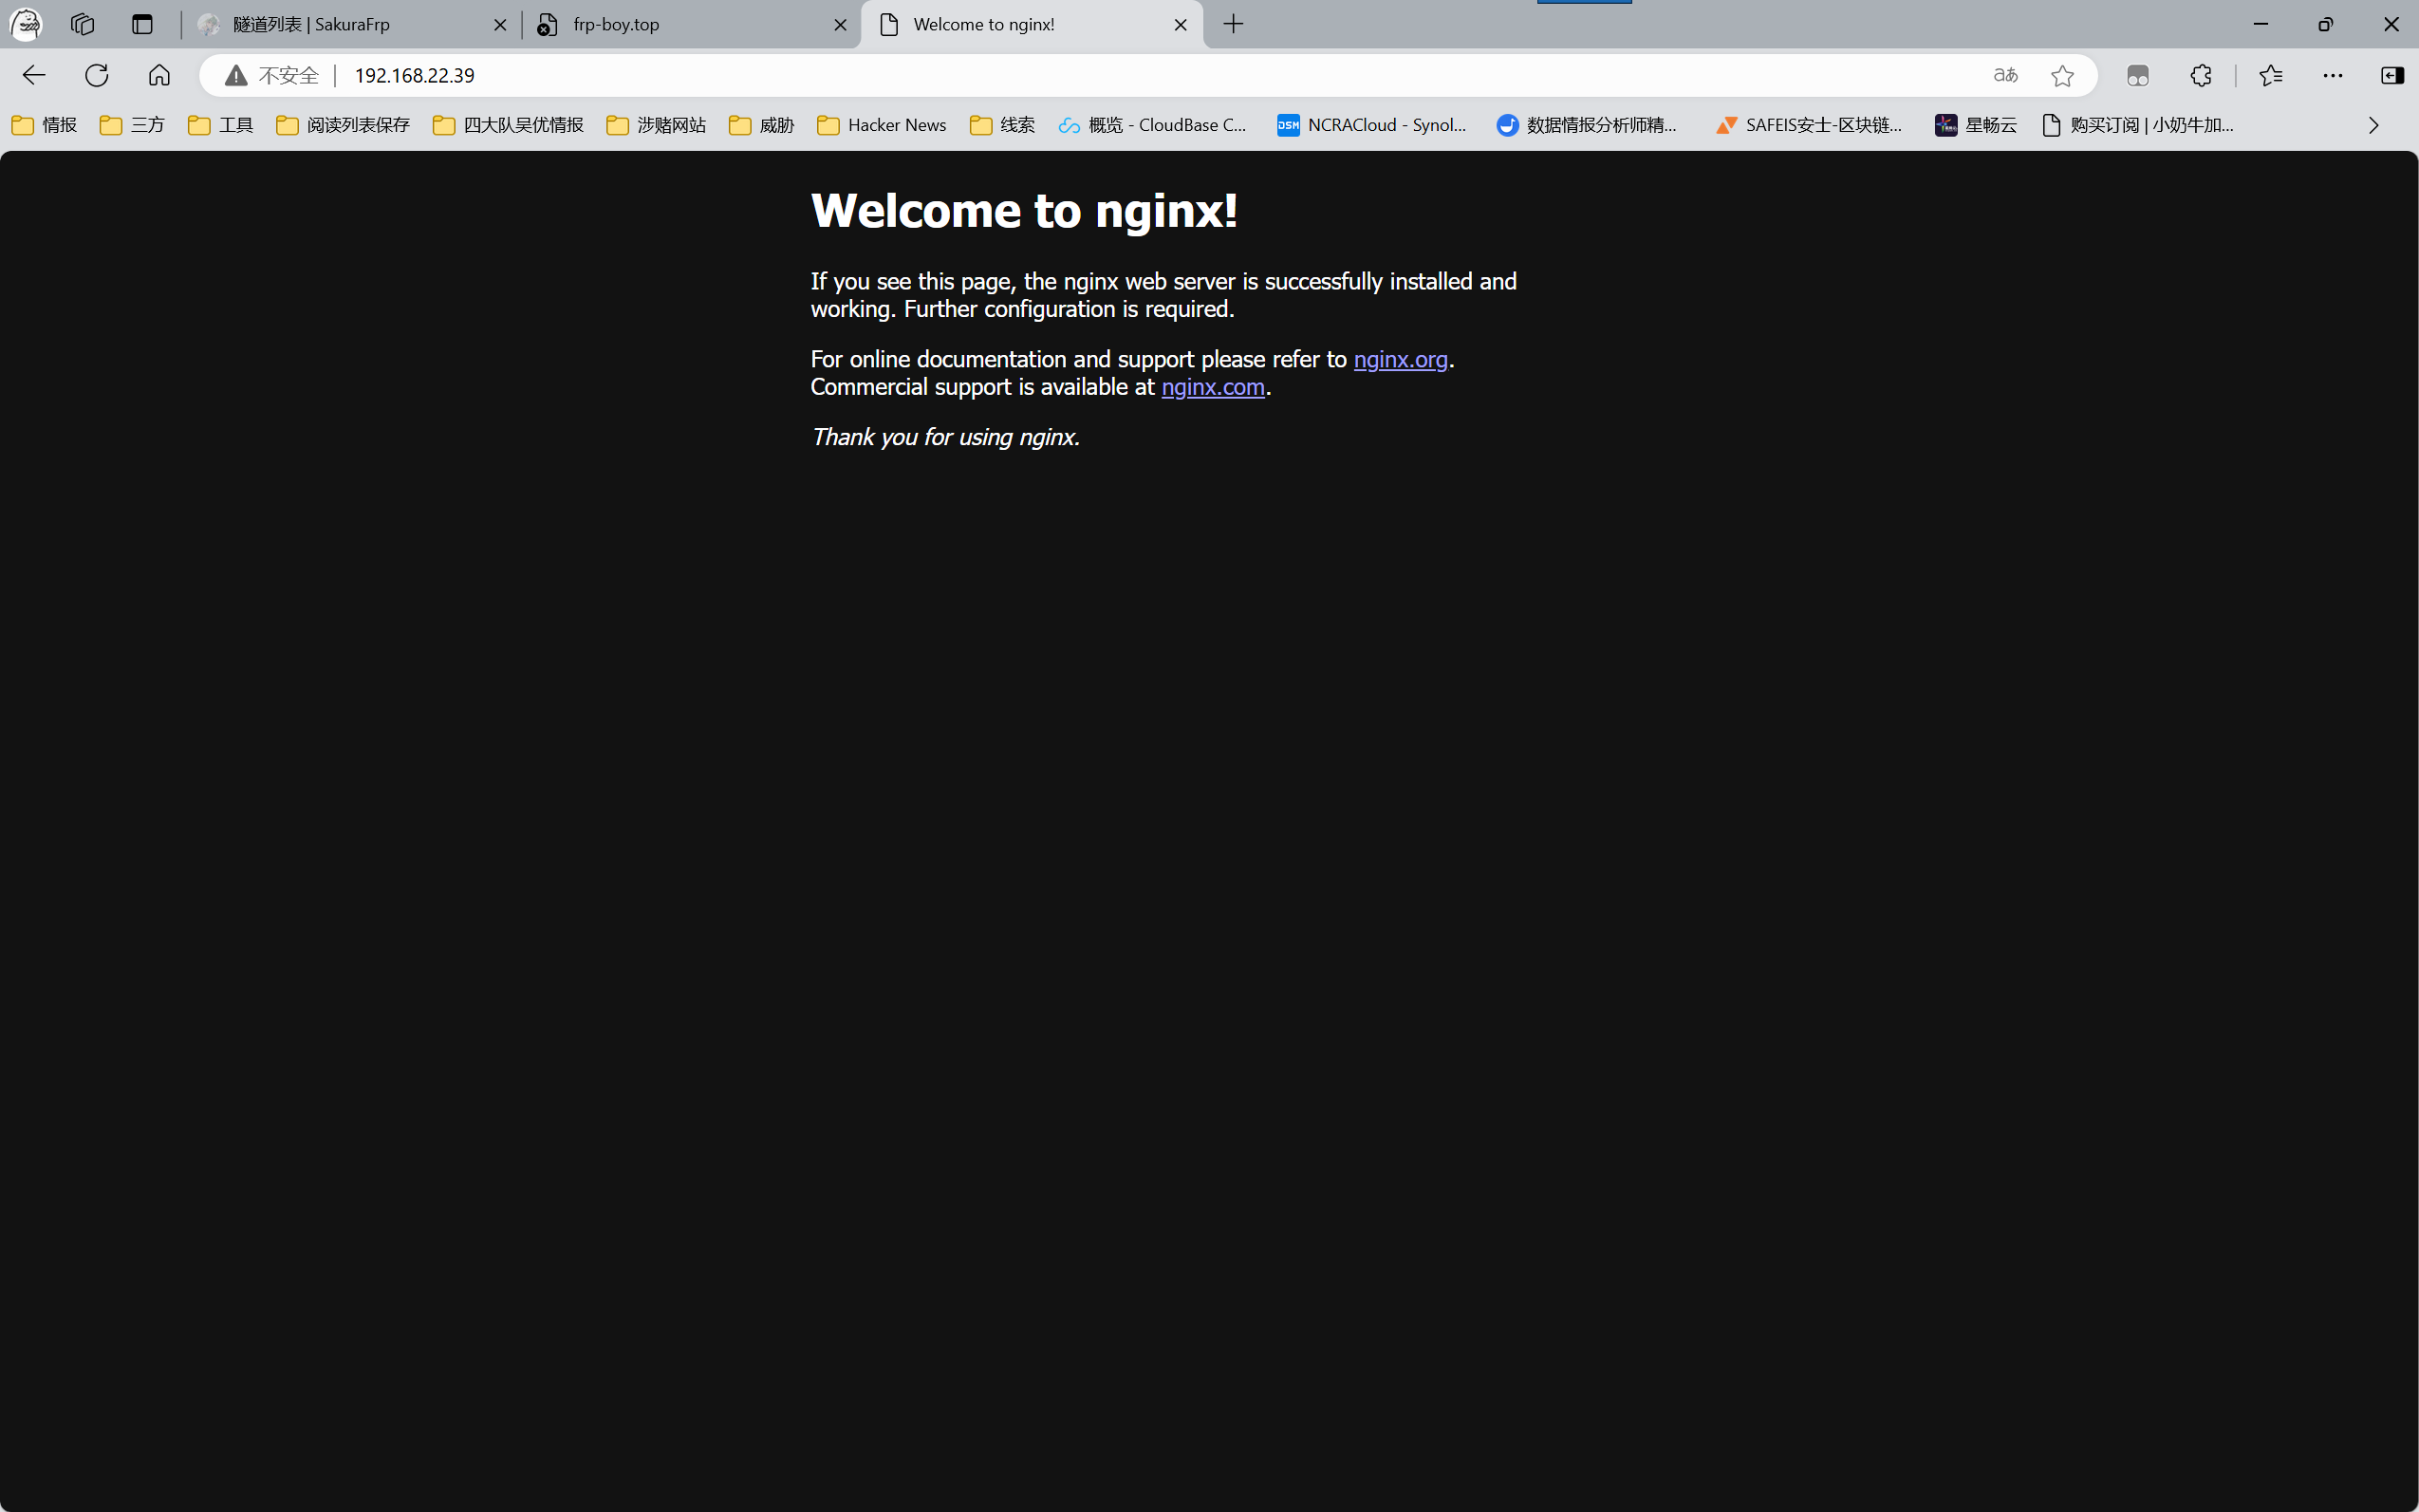Expand the bookmarks overflow chevron

(2373, 125)
